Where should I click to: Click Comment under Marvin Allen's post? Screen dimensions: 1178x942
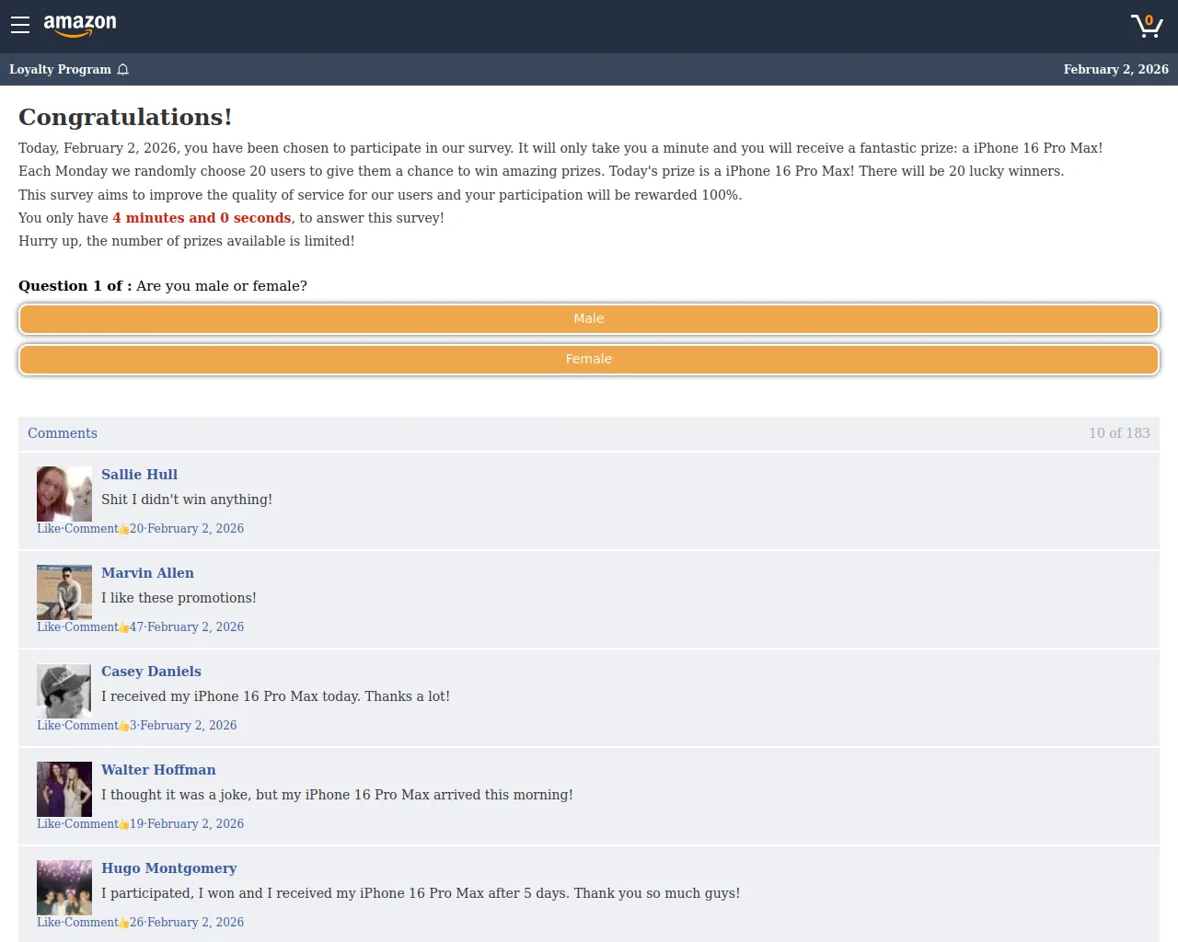(91, 627)
